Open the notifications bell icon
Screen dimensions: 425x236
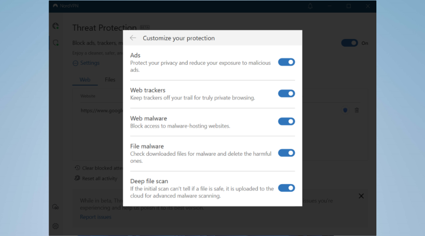[x=310, y=6]
